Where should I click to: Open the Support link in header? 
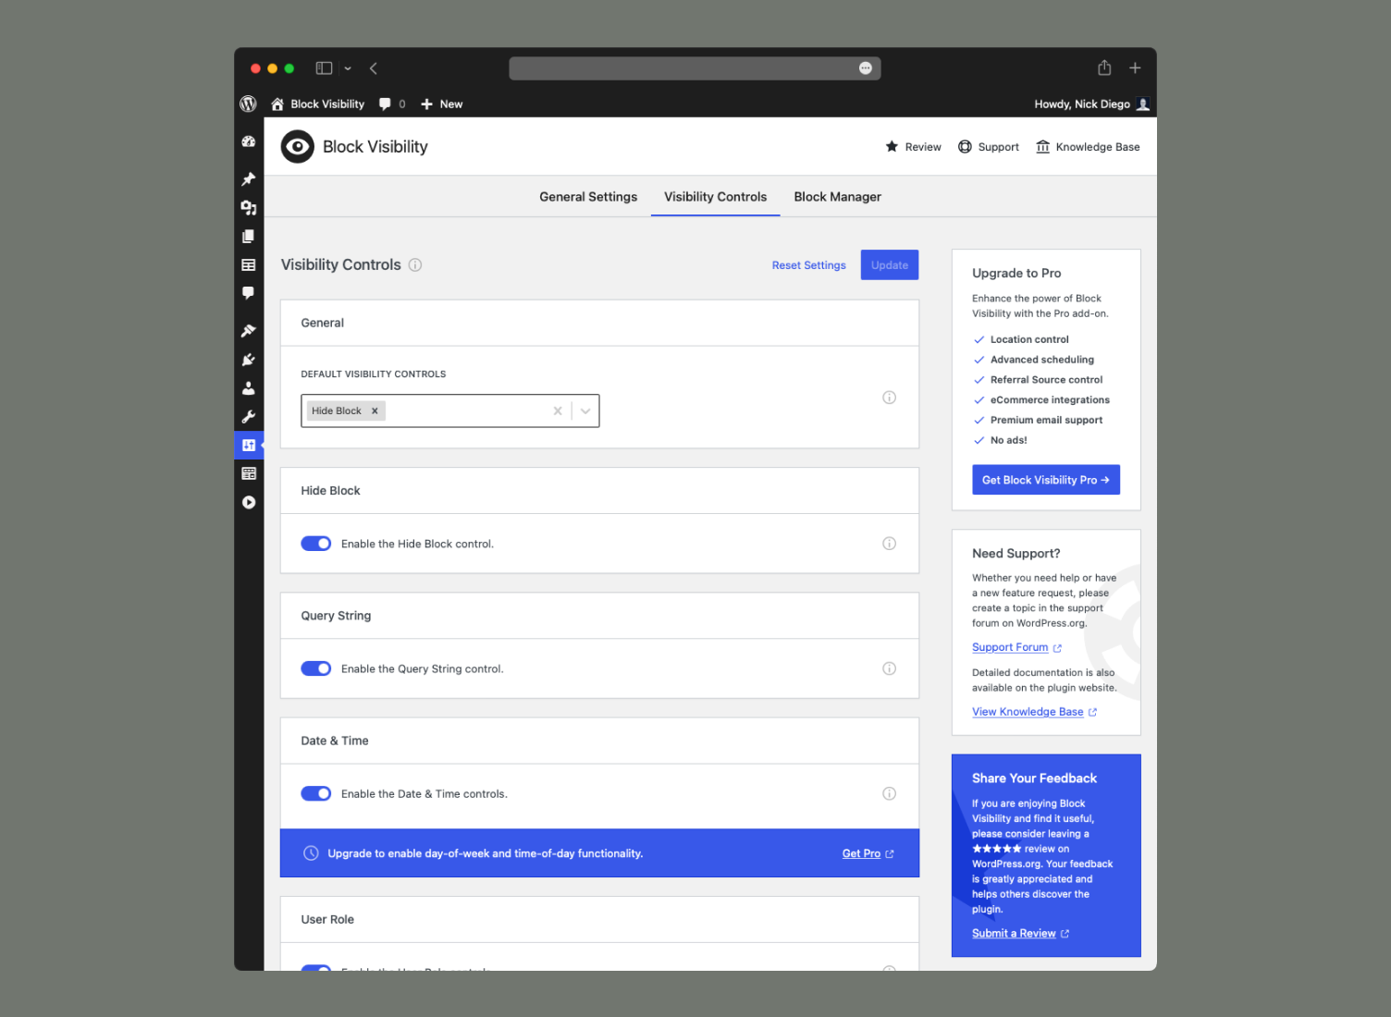coord(989,147)
